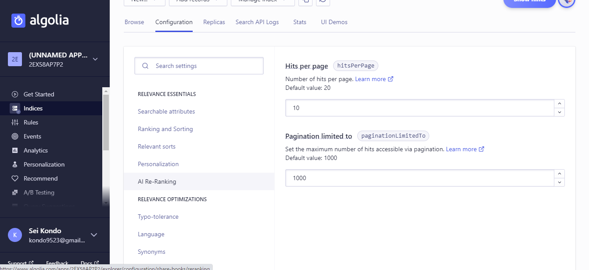Screen dimensions: 589x270
Task: Open the Replicas tab
Action: (214, 22)
